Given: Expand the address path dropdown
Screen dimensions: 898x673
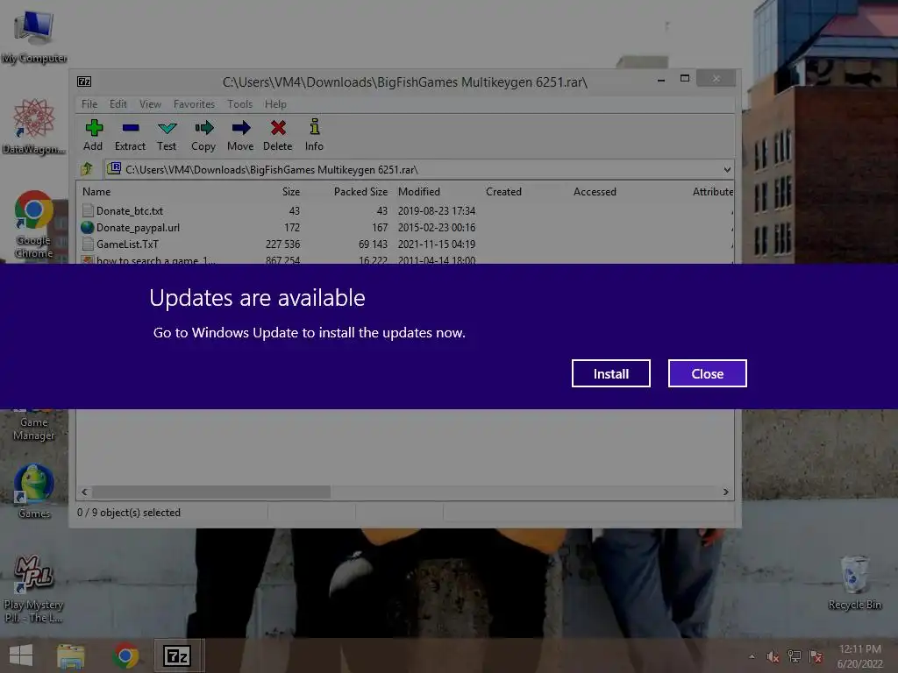Looking at the screenshot, I should point(727,169).
